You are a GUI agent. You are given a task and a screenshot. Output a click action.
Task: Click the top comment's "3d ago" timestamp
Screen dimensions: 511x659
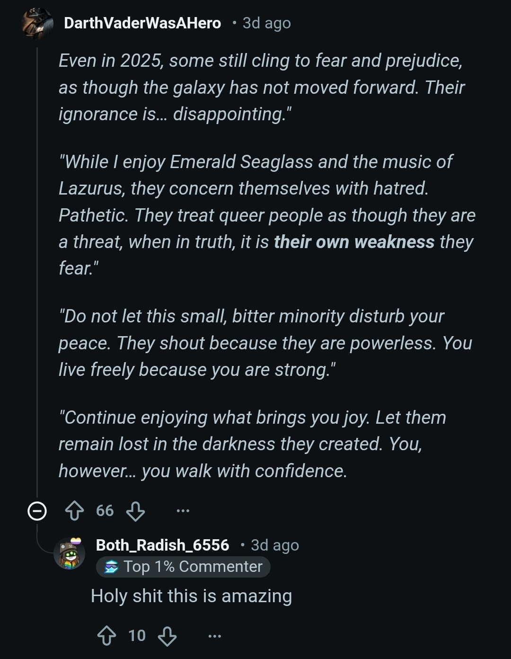[266, 23]
